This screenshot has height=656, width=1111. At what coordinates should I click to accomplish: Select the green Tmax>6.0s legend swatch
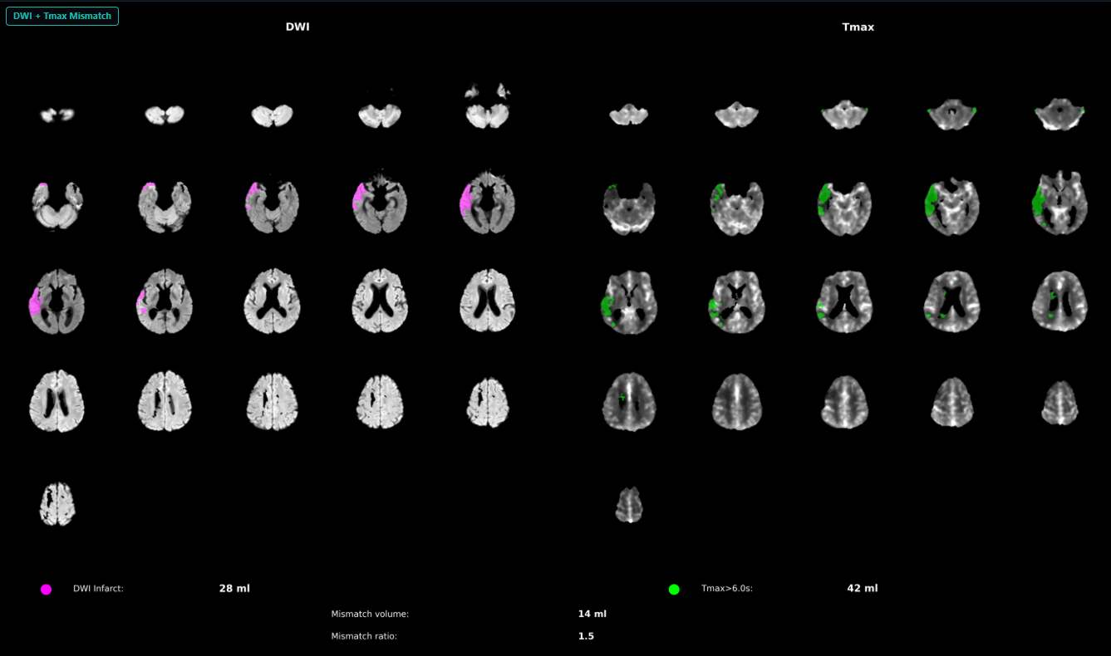[x=674, y=590]
